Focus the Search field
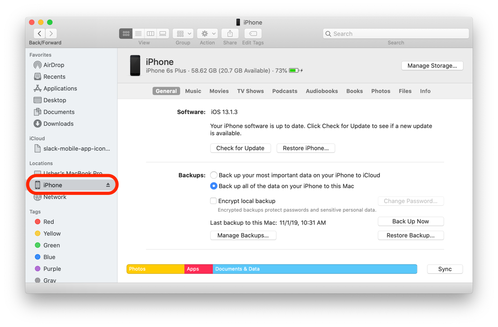The width and height of the screenshot is (498, 327). (396, 33)
